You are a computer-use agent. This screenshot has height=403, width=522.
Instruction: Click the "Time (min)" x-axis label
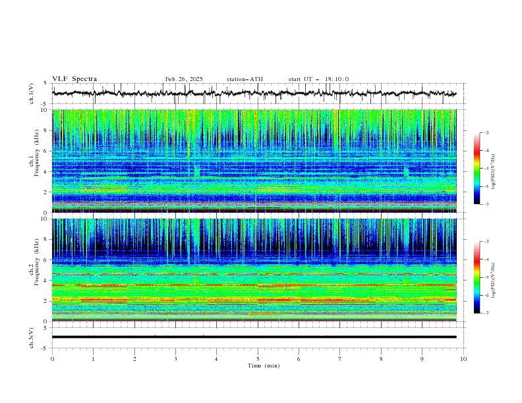tap(264, 365)
